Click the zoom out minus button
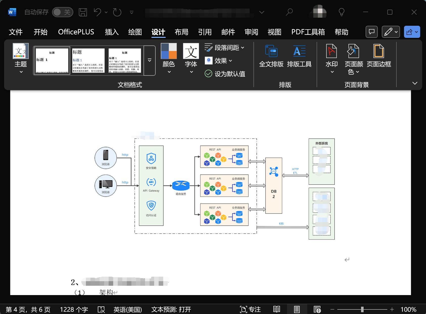 pyautogui.click(x=332, y=309)
